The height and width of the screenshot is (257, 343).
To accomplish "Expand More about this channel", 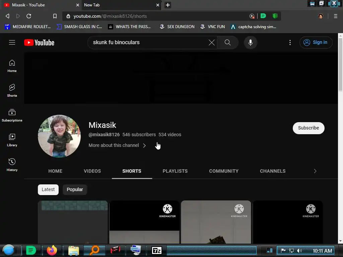I will (117, 145).
